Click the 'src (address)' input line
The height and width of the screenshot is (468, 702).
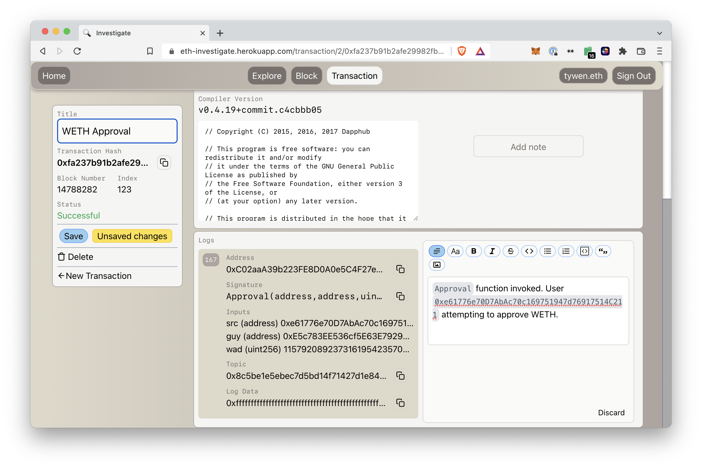pyautogui.click(x=319, y=323)
